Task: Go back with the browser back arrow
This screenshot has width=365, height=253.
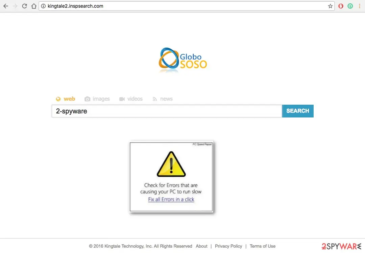Action: [6, 6]
